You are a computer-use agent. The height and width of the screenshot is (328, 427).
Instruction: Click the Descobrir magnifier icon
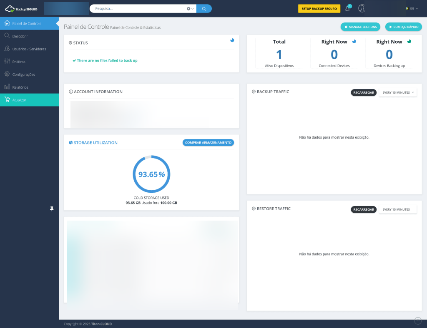point(7,36)
